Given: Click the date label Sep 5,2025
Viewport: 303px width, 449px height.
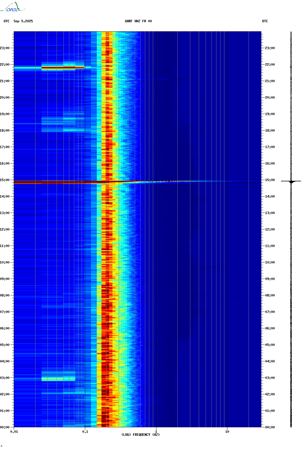Looking at the screenshot, I should [x=23, y=21].
